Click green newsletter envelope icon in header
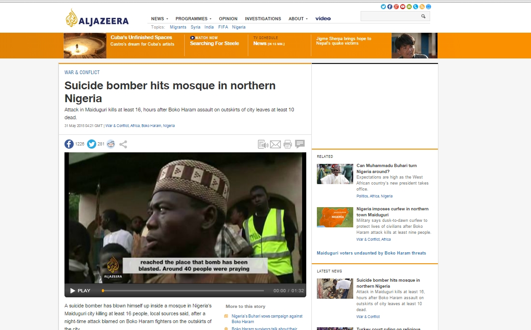Viewport: 531px width, 330px height. point(409,7)
